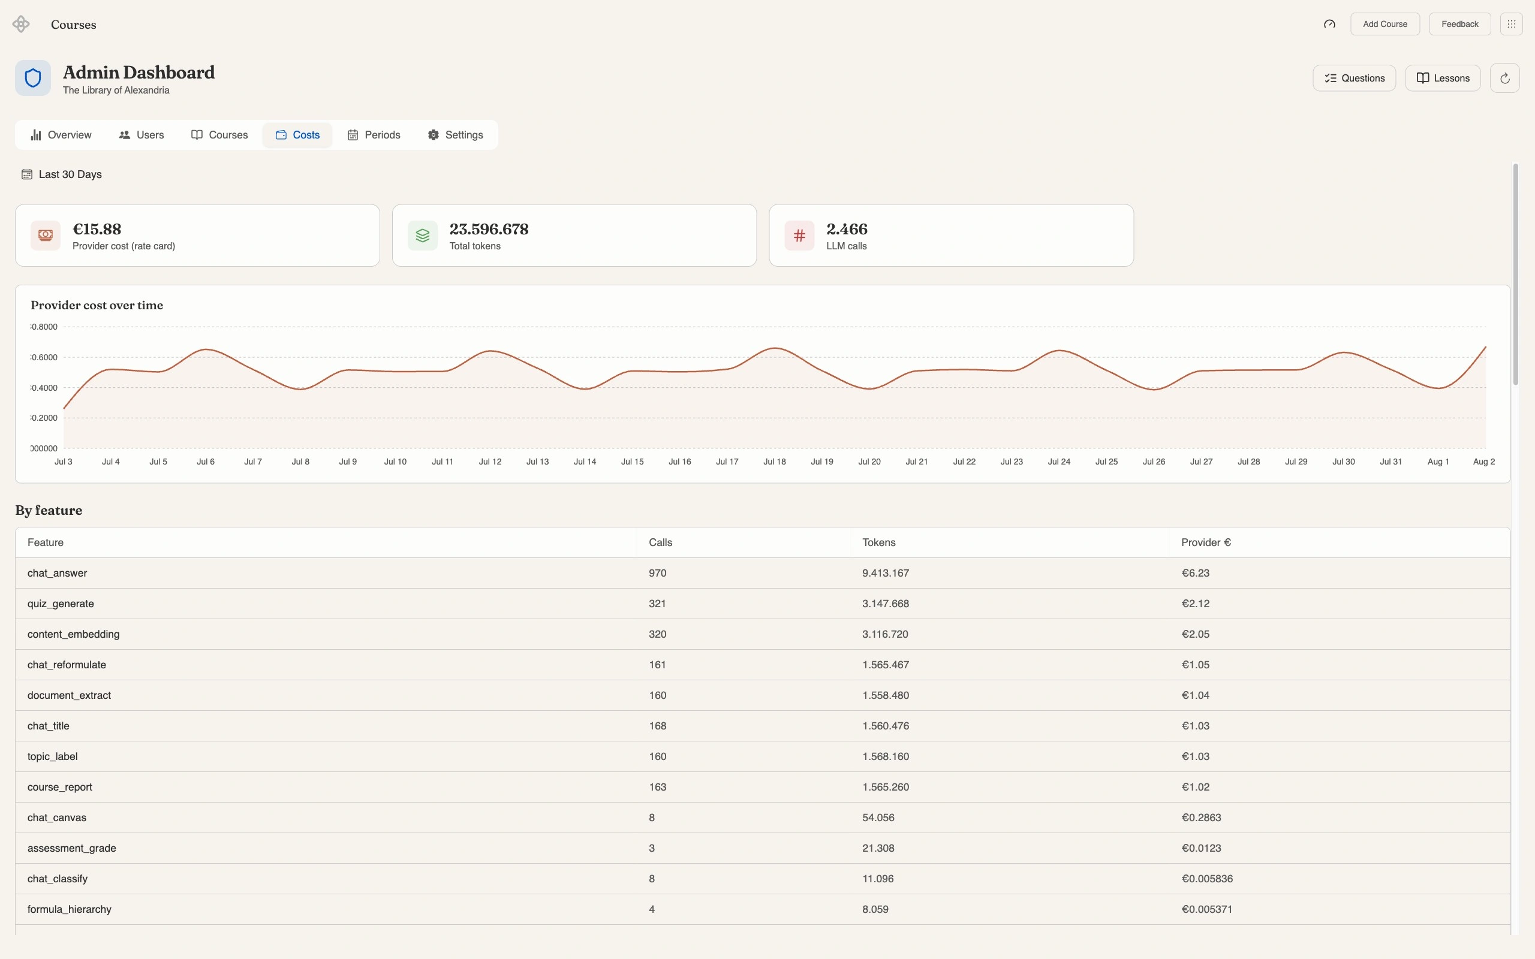Viewport: 1535px width, 959px height.
Task: Open the apps grid menu icon
Action: 1511,24
